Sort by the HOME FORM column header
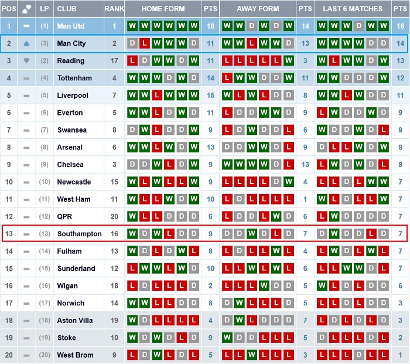The image size is (410, 364). pos(163,9)
